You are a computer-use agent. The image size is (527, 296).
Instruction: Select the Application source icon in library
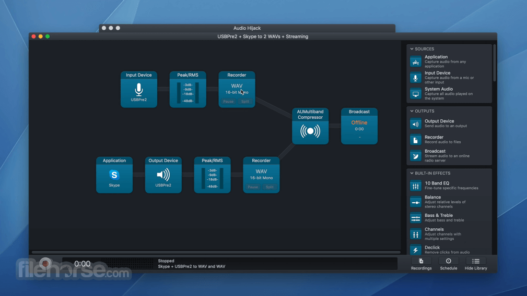(x=415, y=61)
